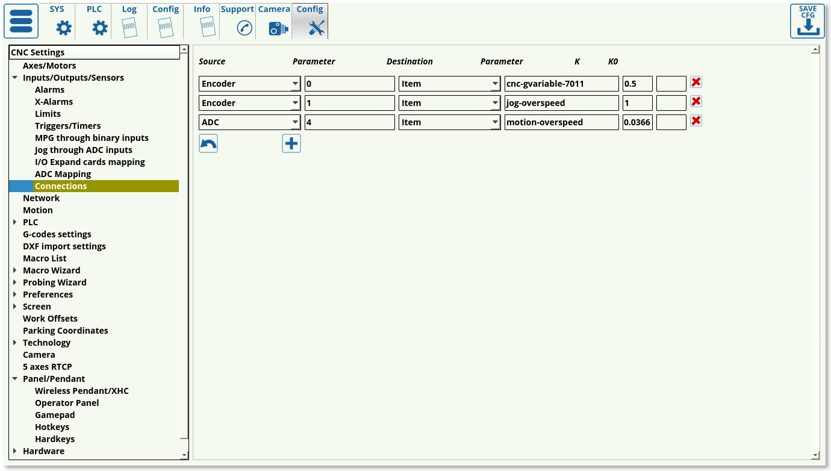Open the hamburger main menu
831x471 pixels.
(x=21, y=21)
